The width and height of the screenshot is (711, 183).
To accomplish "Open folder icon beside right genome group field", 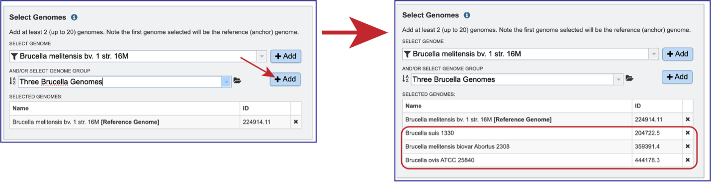I will tap(629, 78).
